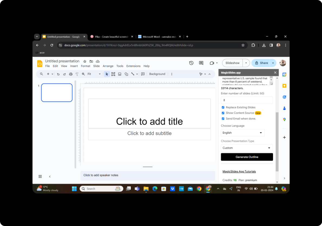
Task: Open Contacts in side panel
Action: point(284,108)
